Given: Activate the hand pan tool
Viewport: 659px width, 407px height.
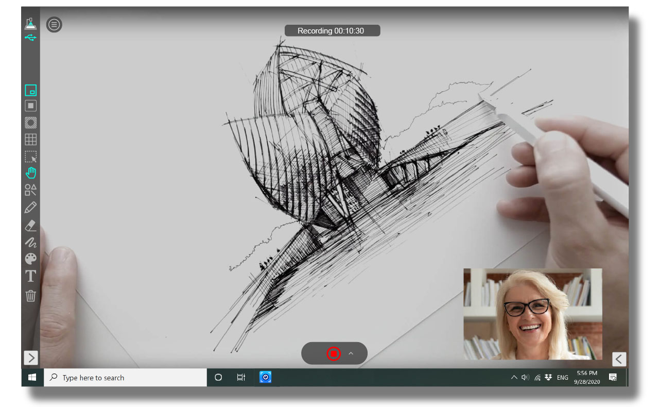Looking at the screenshot, I should (x=30, y=173).
